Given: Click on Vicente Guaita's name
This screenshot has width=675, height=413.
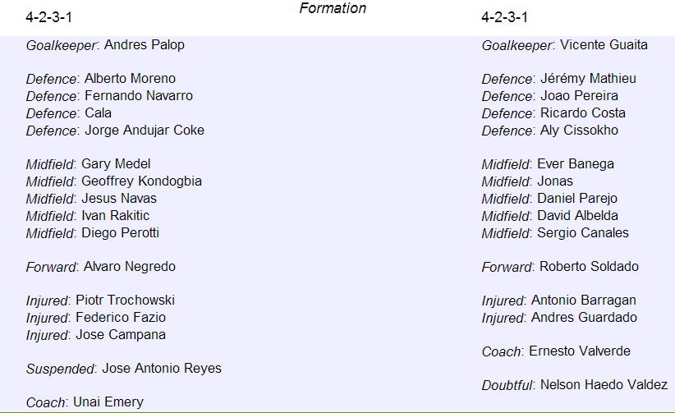Looking at the screenshot, I should (604, 45).
